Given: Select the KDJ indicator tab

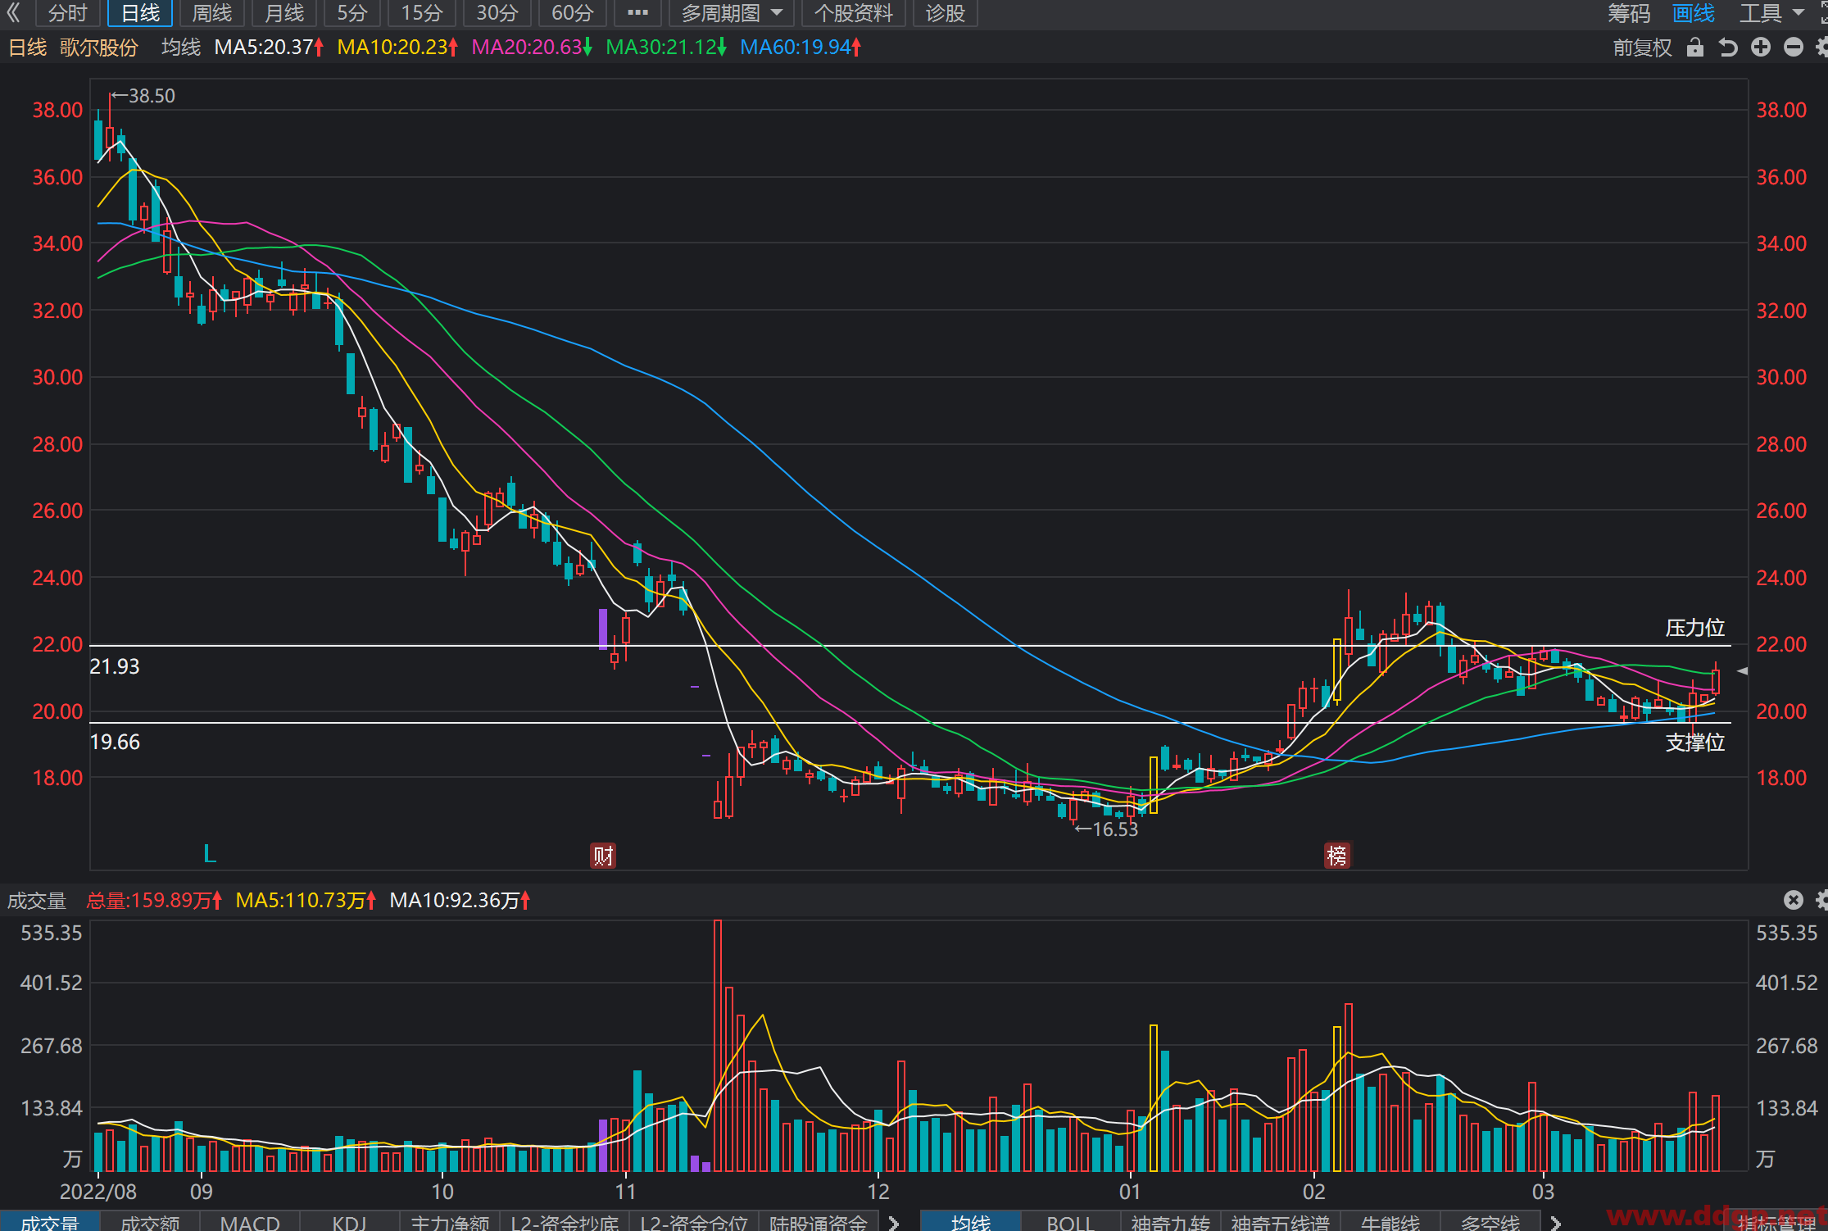Looking at the screenshot, I should click(350, 1221).
